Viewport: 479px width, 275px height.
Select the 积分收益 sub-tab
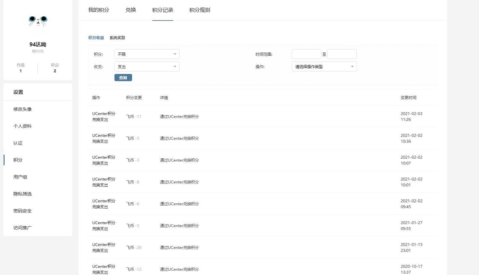tap(96, 37)
